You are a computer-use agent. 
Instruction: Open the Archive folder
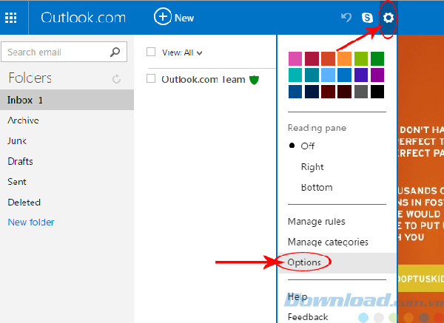pyautogui.click(x=23, y=120)
